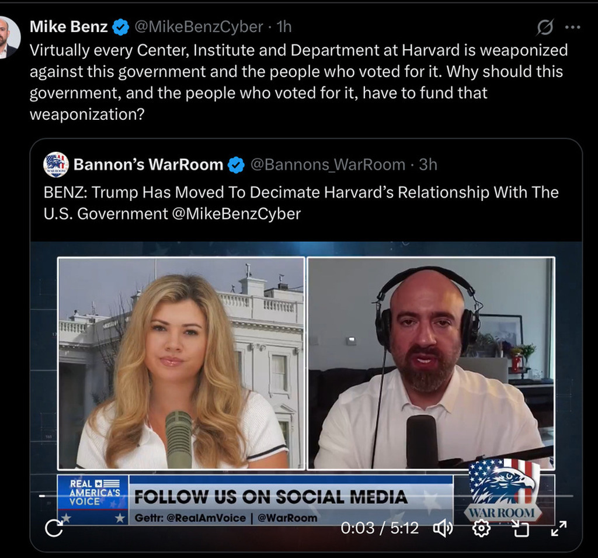Open the 1h tweet timestamp

284,27
